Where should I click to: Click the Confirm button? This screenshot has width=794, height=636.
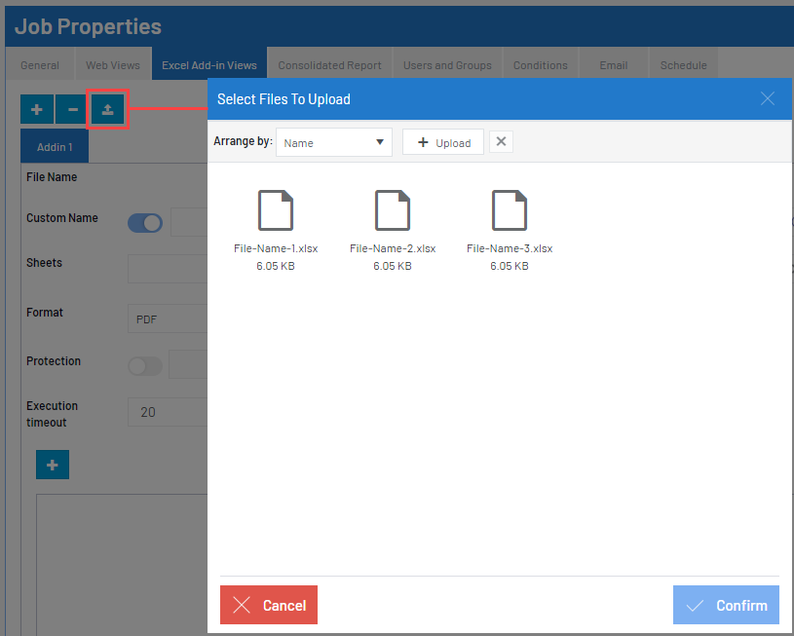[x=726, y=605]
